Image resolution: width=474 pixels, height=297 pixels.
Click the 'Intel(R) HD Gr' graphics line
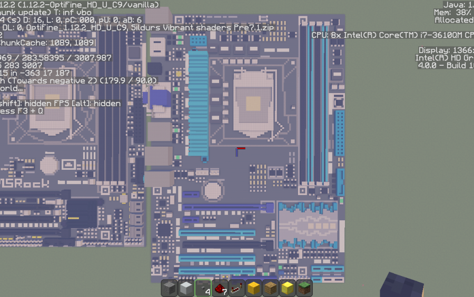pyautogui.click(x=445, y=58)
